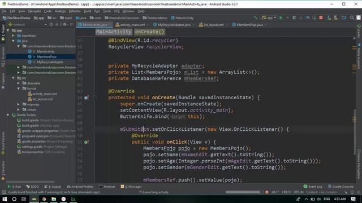Click the collapse all icon in Project panel
The image size is (362, 203).
tap(57, 24)
